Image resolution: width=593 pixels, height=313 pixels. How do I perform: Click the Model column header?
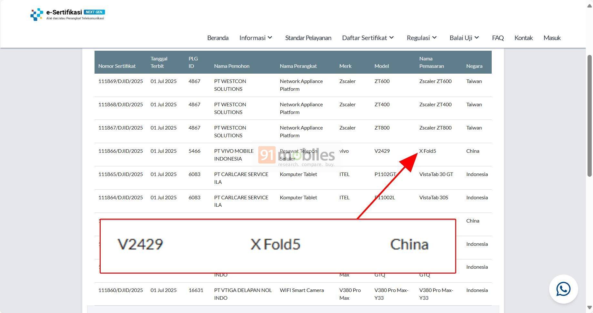click(382, 66)
